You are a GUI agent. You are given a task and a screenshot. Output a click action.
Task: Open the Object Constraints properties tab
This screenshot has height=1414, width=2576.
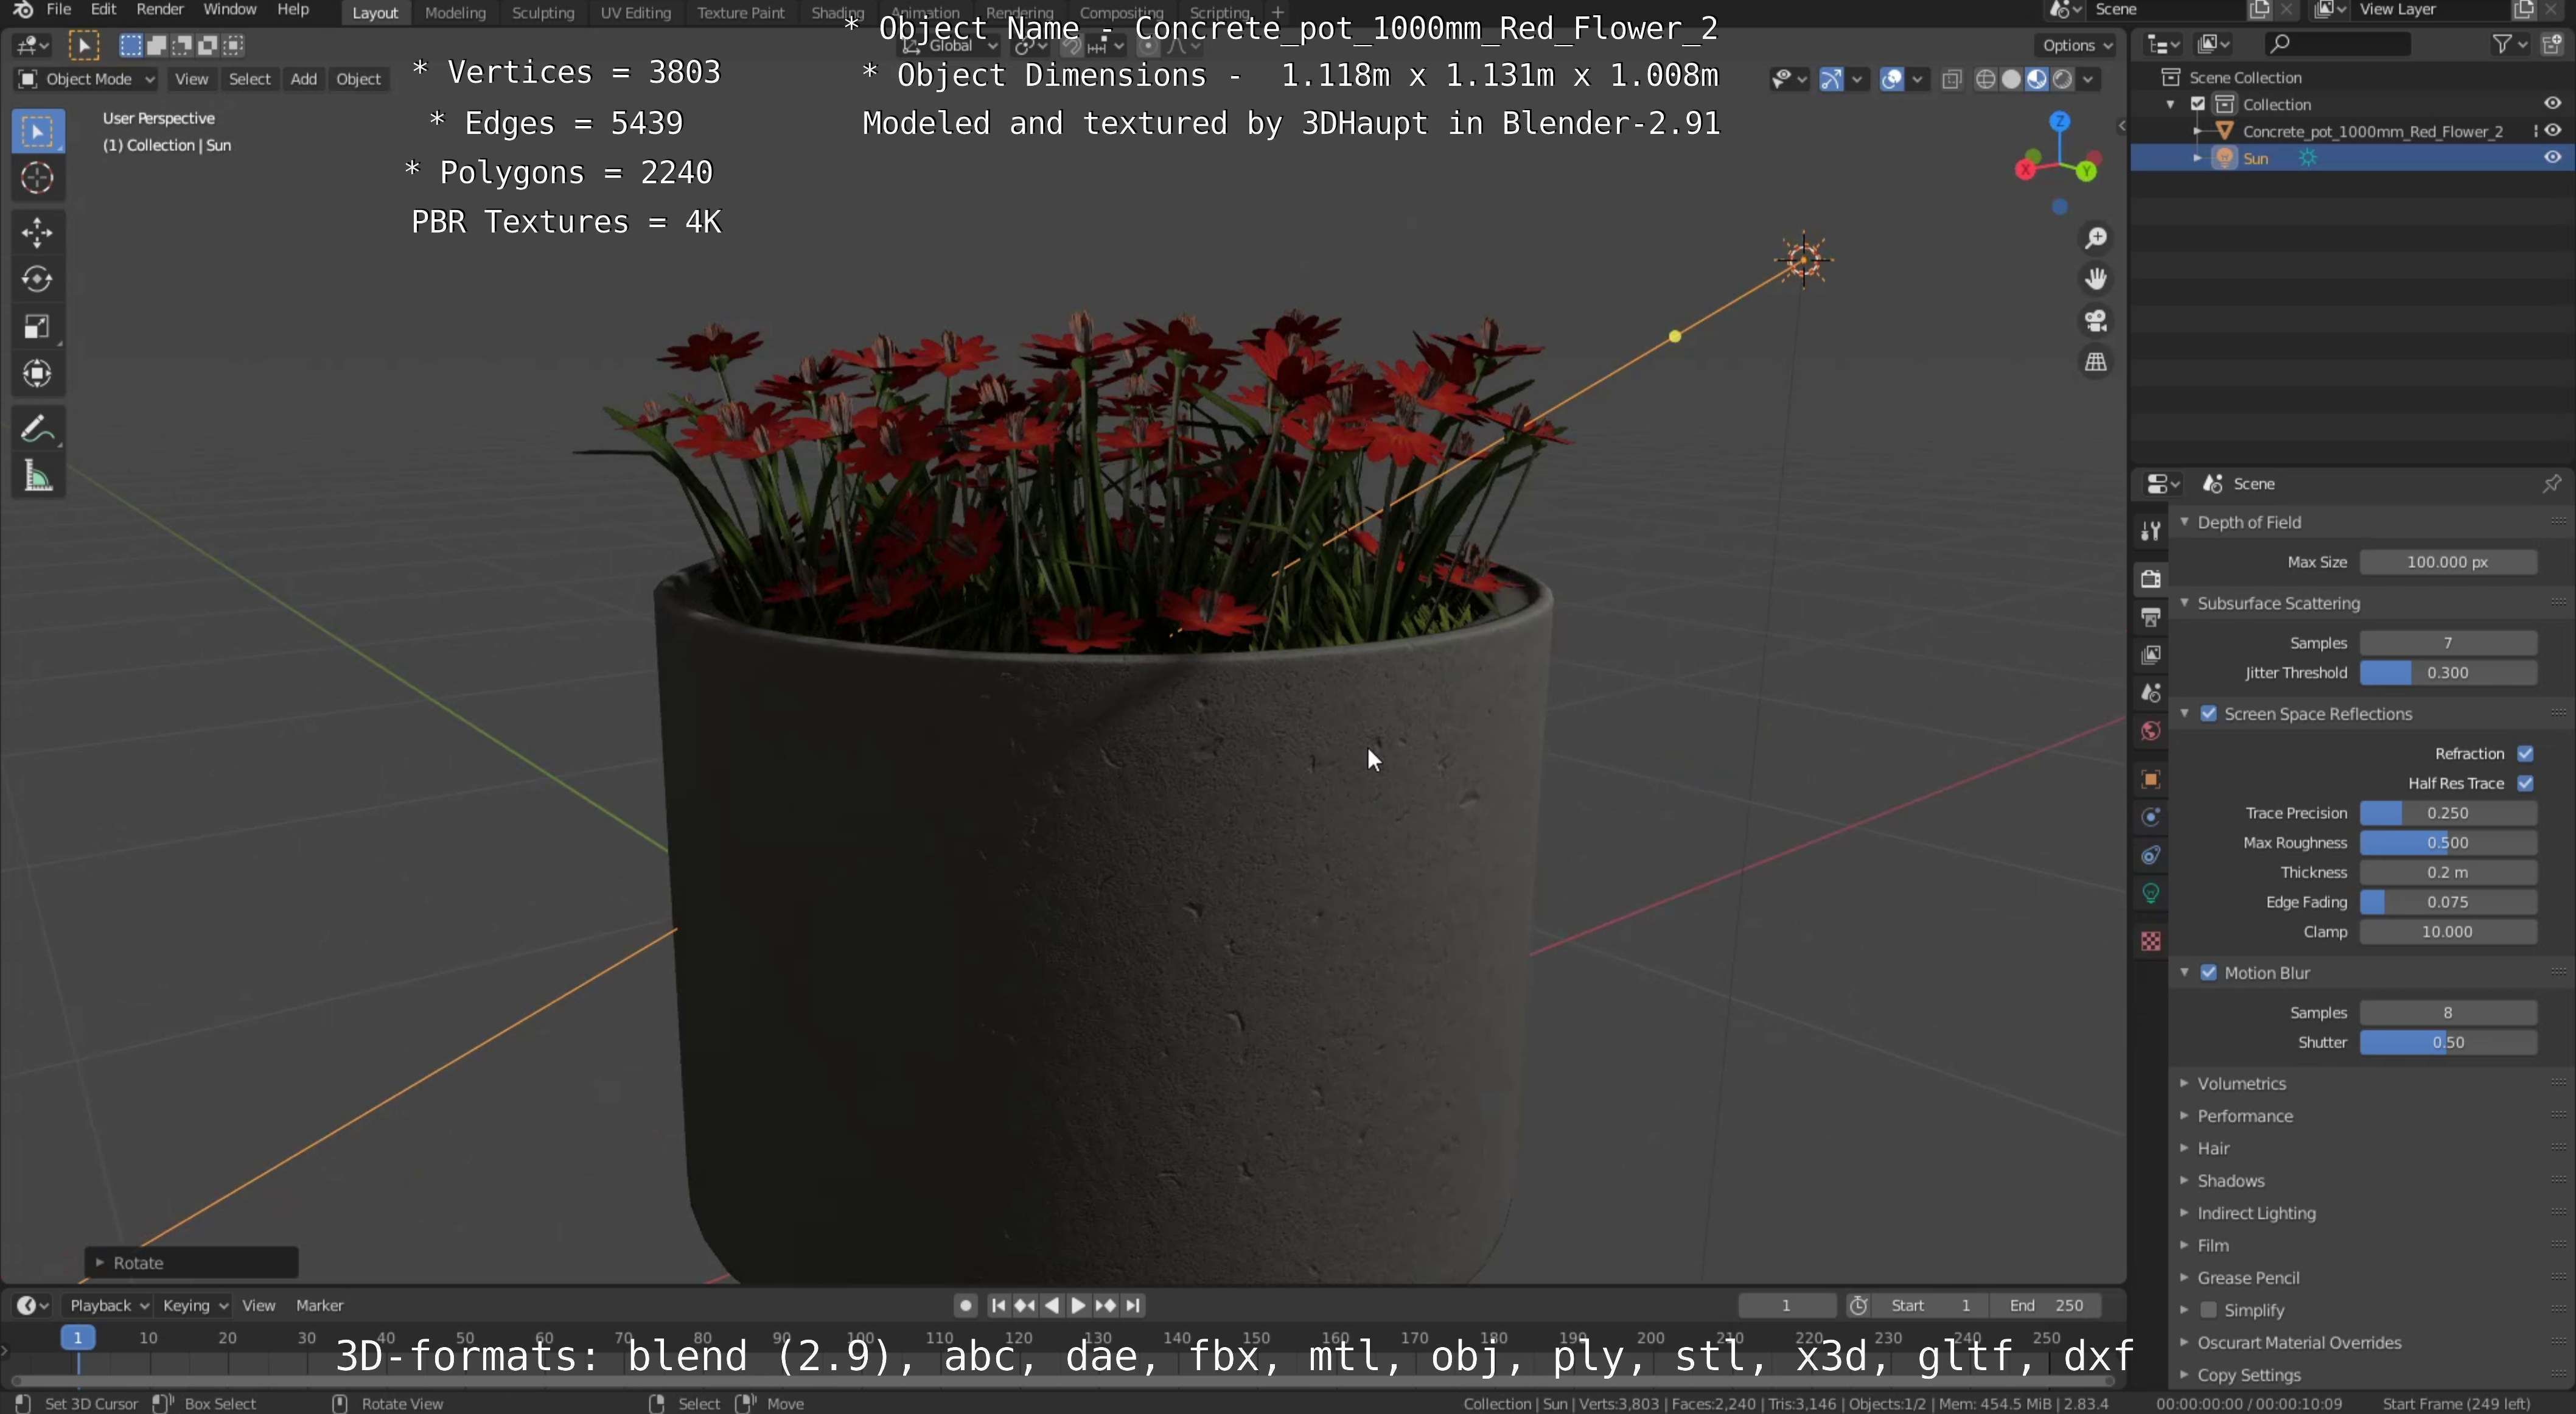[x=2150, y=855]
